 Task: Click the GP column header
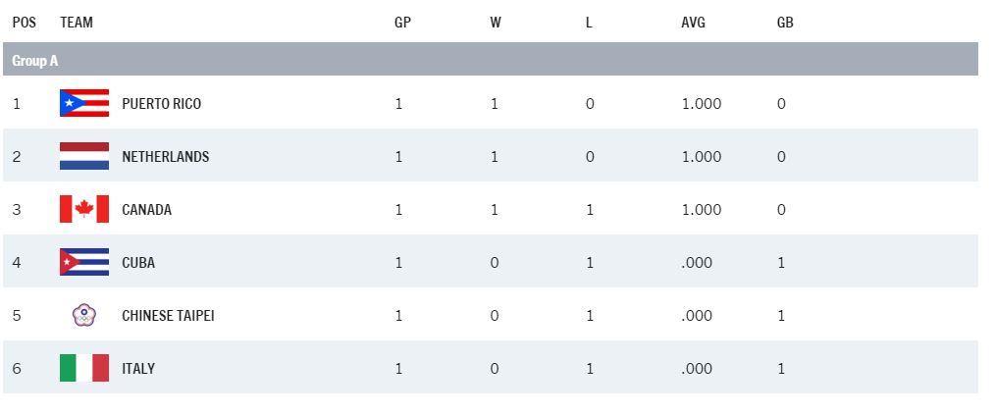click(402, 22)
